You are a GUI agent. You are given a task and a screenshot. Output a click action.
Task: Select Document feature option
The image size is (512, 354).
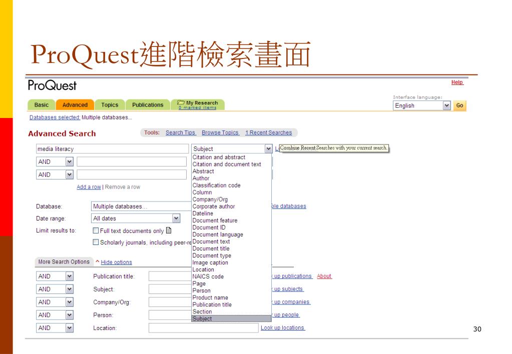pyautogui.click(x=231, y=220)
